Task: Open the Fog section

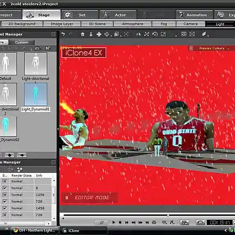Action: [164, 24]
